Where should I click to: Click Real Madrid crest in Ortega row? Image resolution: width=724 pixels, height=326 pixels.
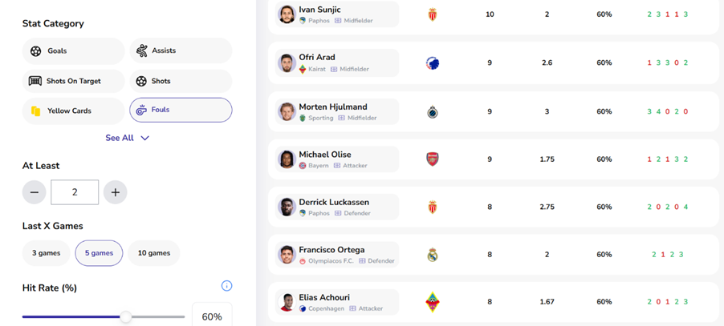click(433, 256)
